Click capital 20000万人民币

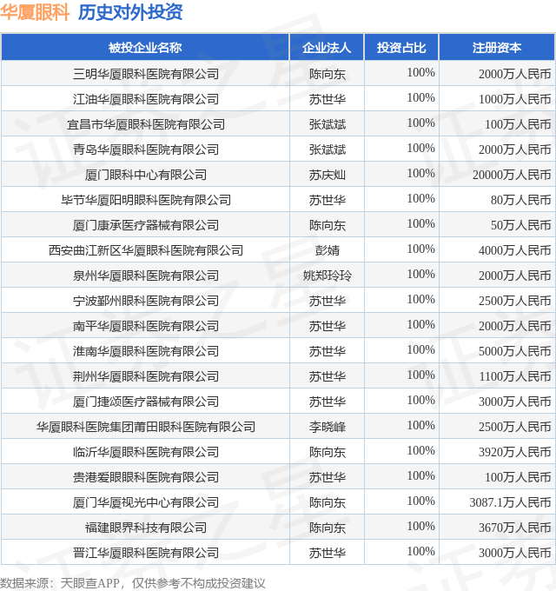[512, 175]
